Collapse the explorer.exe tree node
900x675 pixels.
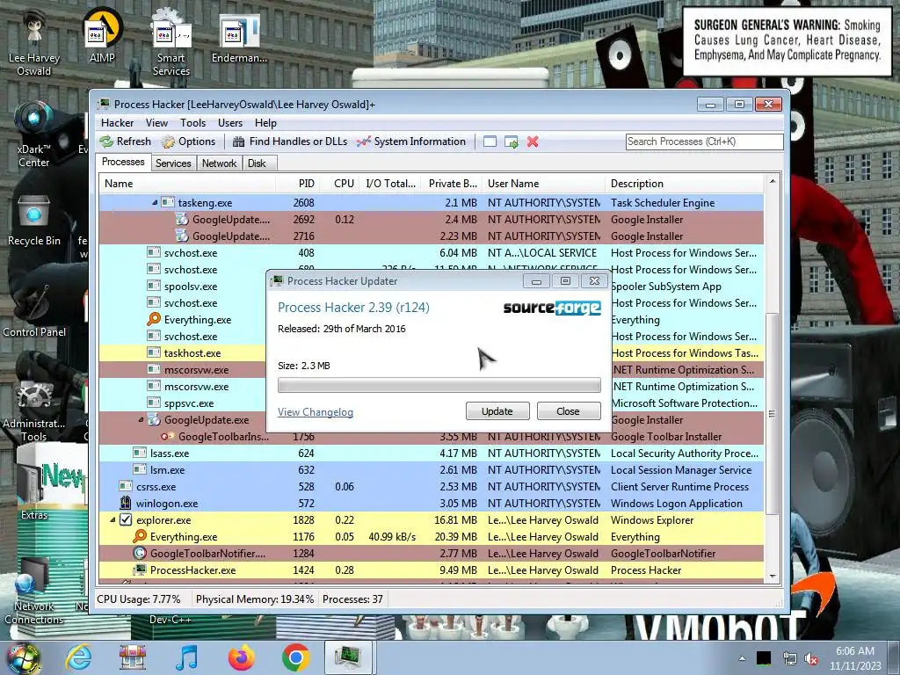point(112,520)
